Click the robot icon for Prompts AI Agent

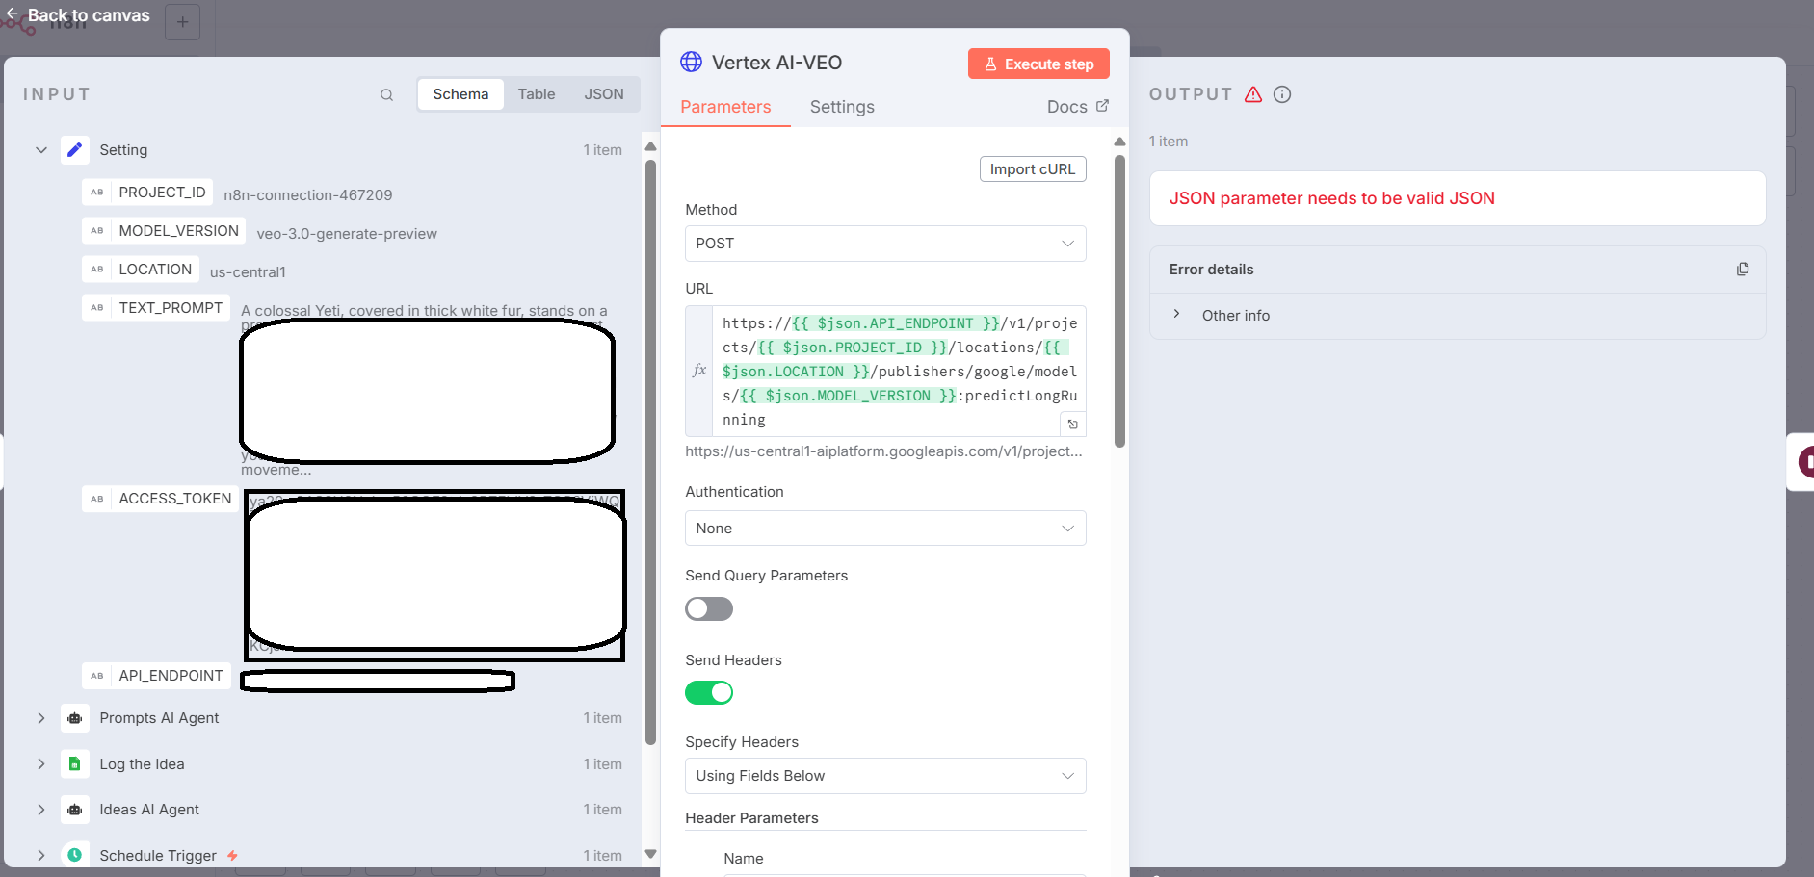click(x=75, y=718)
